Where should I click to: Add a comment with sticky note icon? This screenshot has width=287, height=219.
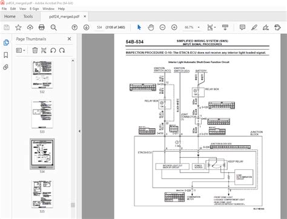coord(242,27)
